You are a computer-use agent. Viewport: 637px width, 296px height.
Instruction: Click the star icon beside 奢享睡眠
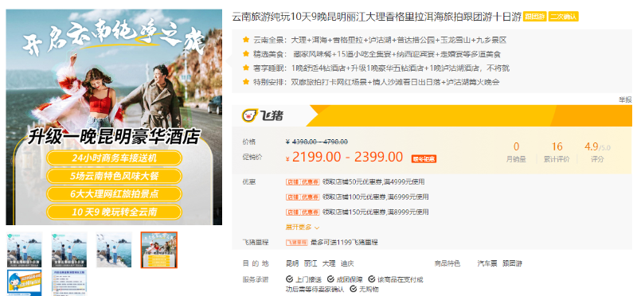click(x=245, y=68)
